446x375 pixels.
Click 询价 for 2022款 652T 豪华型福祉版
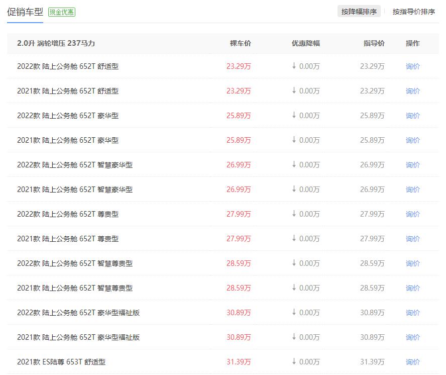(413, 313)
